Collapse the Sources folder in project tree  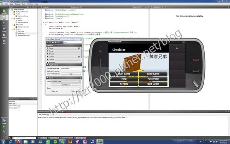point(12,29)
